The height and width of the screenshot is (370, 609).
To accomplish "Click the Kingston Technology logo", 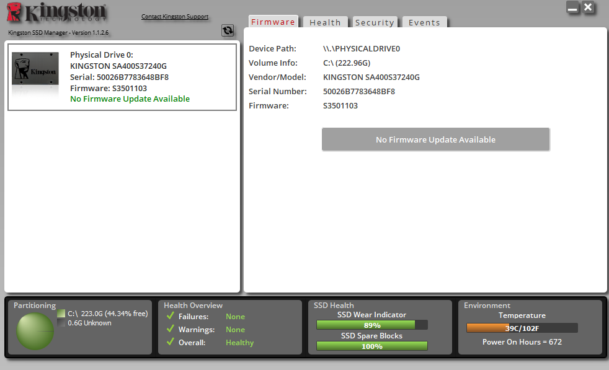I will [x=56, y=12].
